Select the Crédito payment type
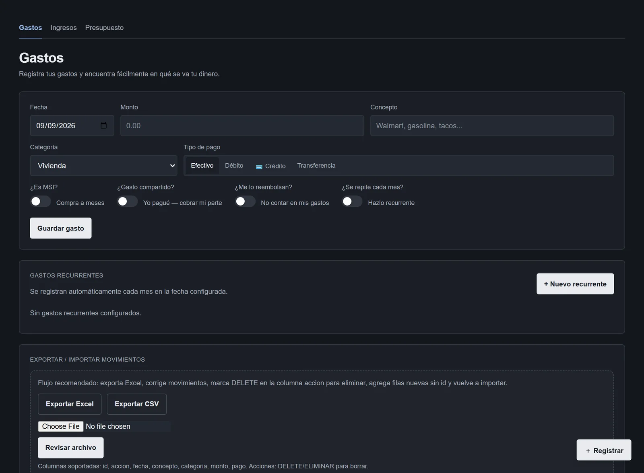644x473 pixels. [x=271, y=166]
